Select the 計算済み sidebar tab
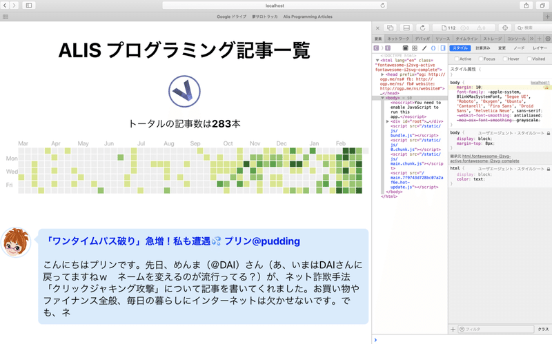 coord(482,48)
